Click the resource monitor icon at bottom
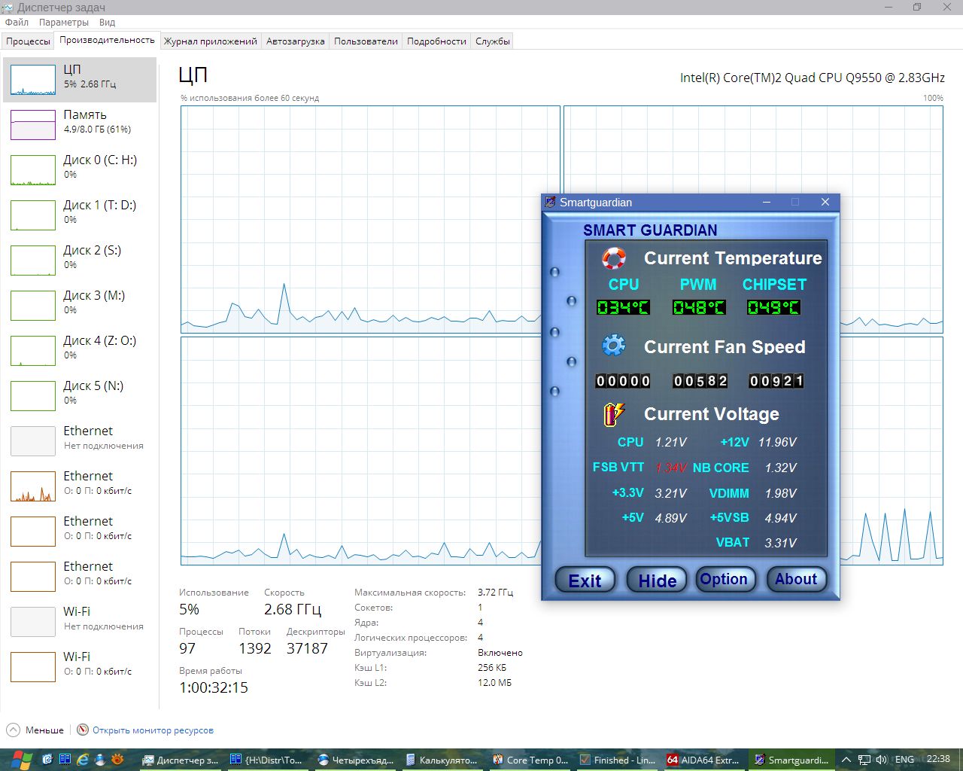The image size is (963, 771). pos(83,730)
